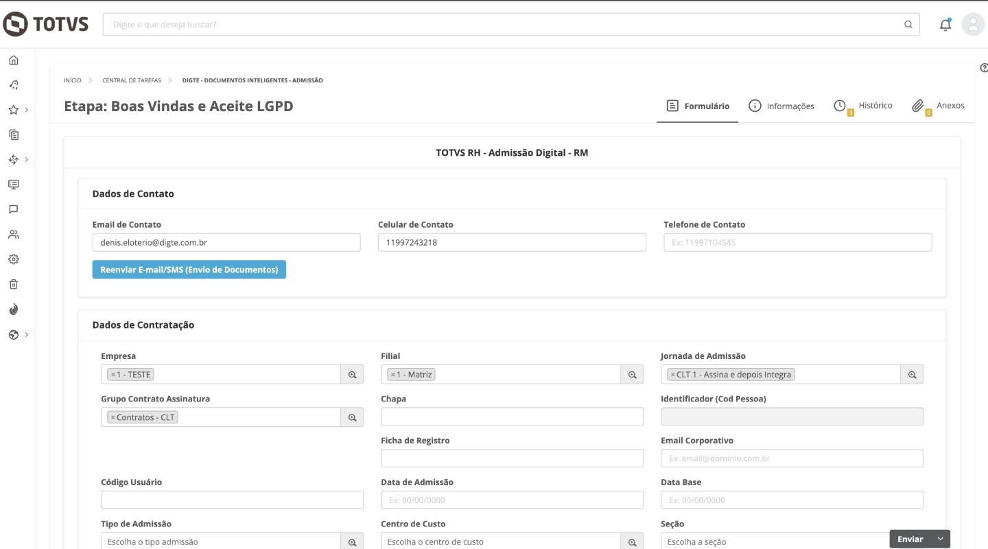Open the trash icon in the sidebar
988x549 pixels.
tap(13, 284)
